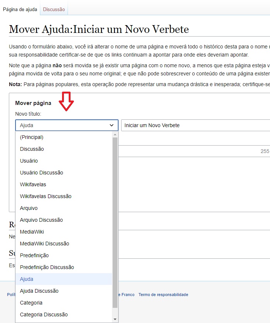Image resolution: width=270 pixels, height=323 pixels.
Task: Select Discussão in namespace list
Action: 32,149
